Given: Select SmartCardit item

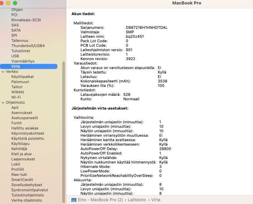Looking at the screenshot, I should coord(22,180).
